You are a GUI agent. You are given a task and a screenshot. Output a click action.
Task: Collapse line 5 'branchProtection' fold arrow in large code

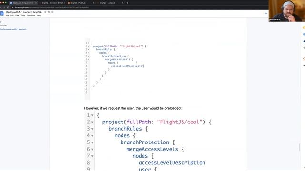point(92,142)
